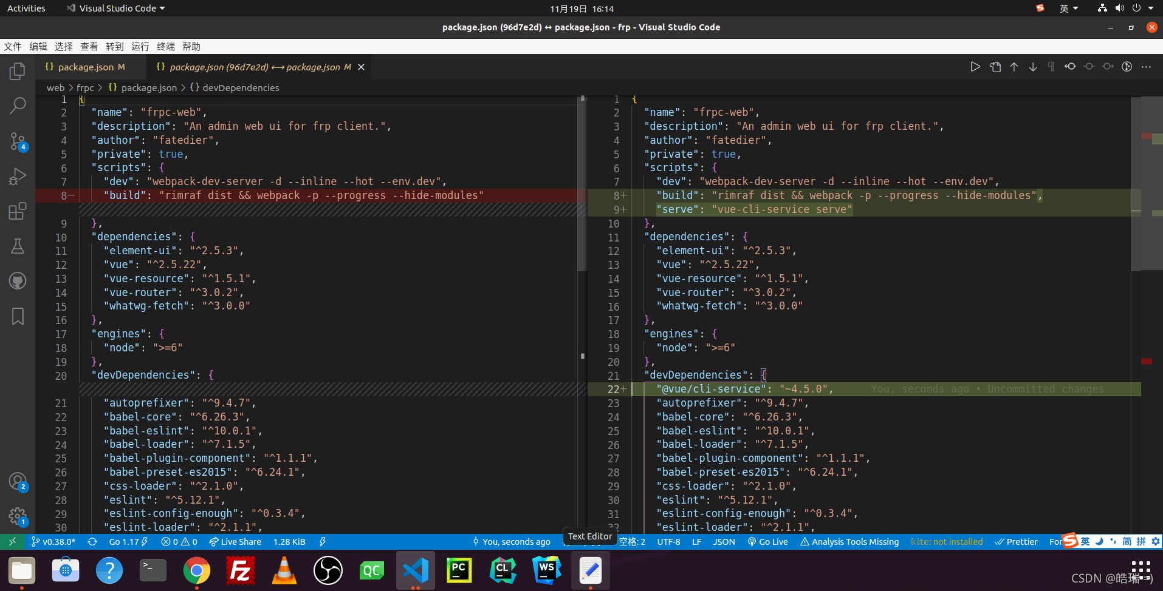
Task: Open changes with previous revision icon
Action: 1070,67
